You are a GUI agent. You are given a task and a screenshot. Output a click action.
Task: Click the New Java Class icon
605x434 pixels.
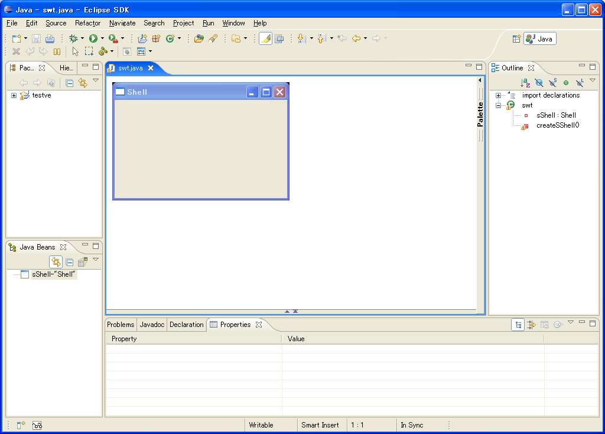170,38
